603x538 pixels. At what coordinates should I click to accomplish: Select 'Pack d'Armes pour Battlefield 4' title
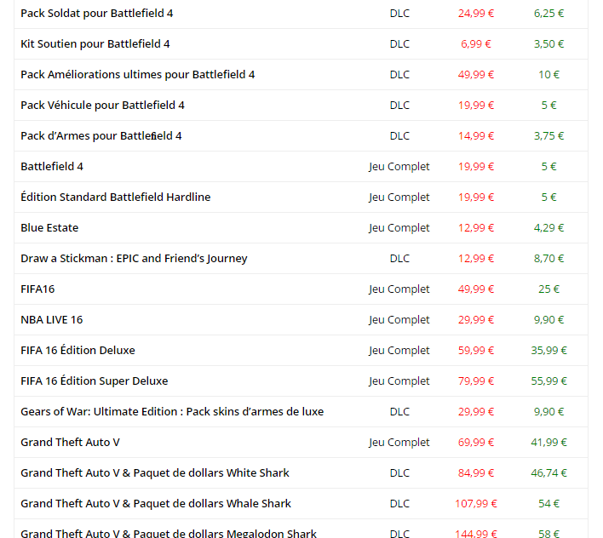(101, 136)
